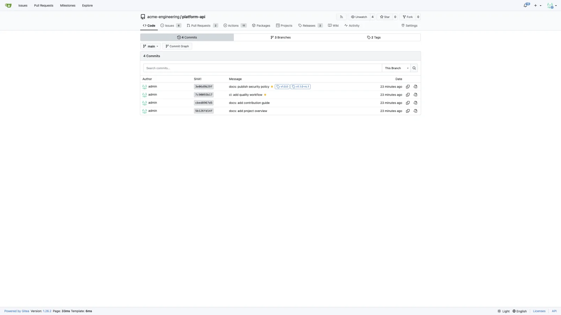Switch to the Issues repo tab
The width and height of the screenshot is (561, 315).
click(171, 26)
